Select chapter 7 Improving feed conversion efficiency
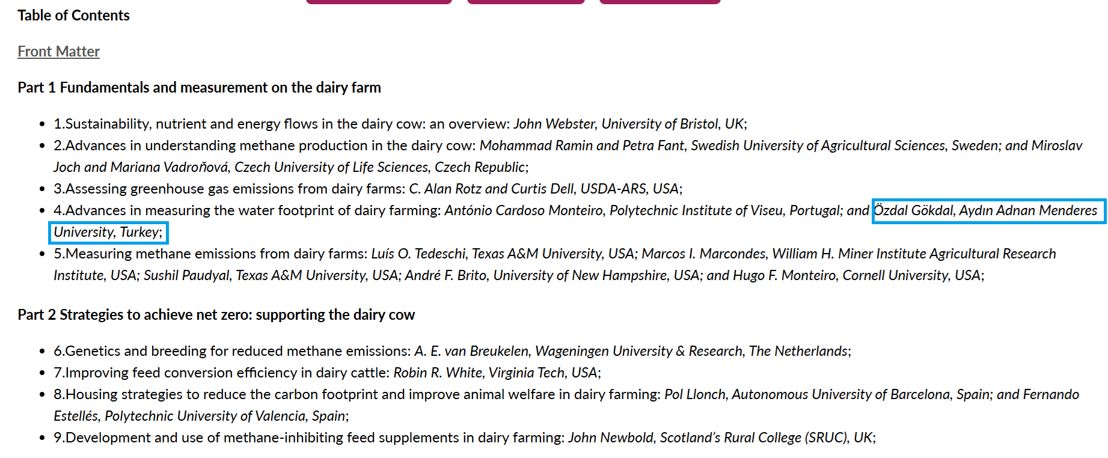The width and height of the screenshot is (1108, 458). tap(221, 373)
